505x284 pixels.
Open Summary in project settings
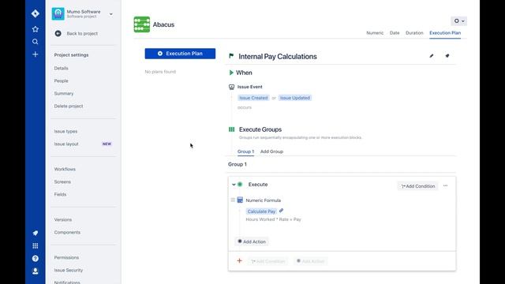pos(64,93)
